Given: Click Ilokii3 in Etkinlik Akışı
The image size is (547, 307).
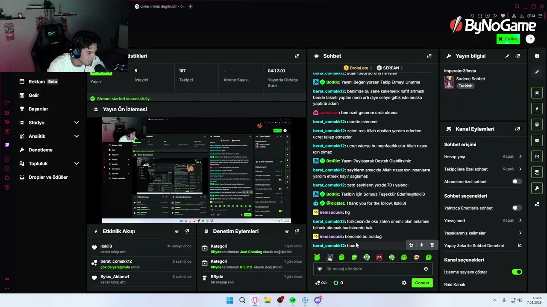Looking at the screenshot, I should point(106,246).
